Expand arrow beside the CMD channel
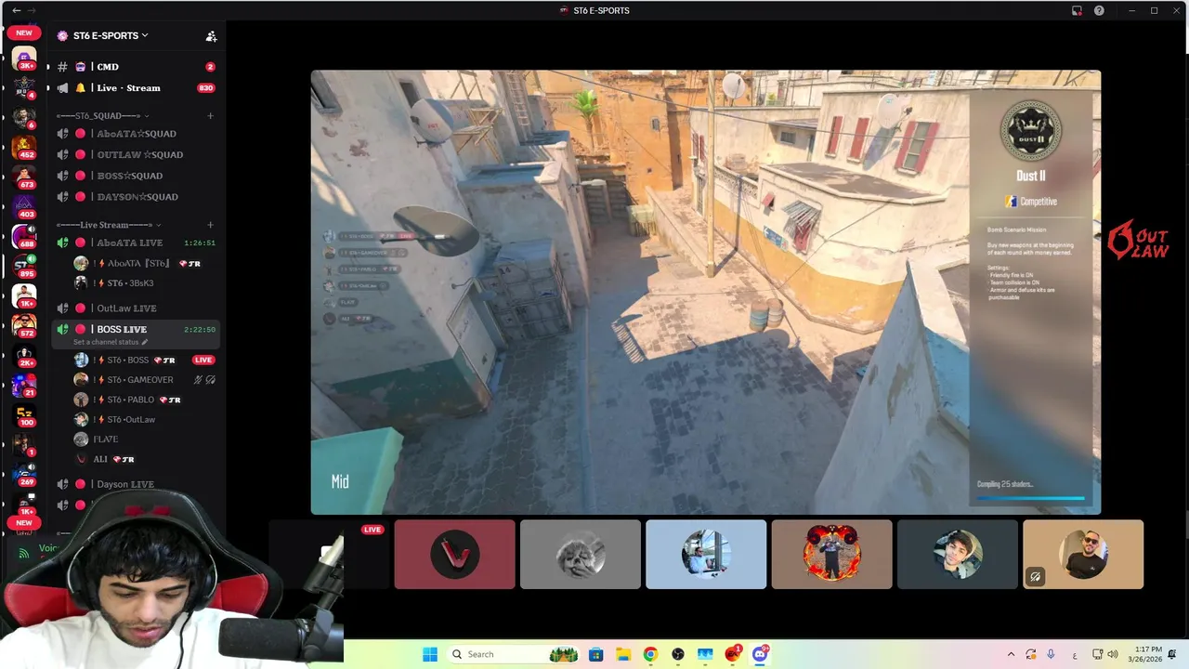1189x669 pixels. pos(47,67)
